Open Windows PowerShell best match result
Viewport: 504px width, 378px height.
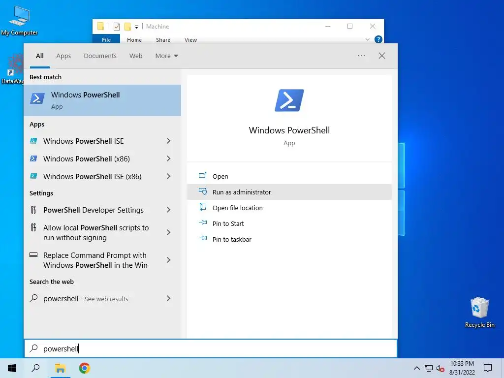(x=102, y=100)
